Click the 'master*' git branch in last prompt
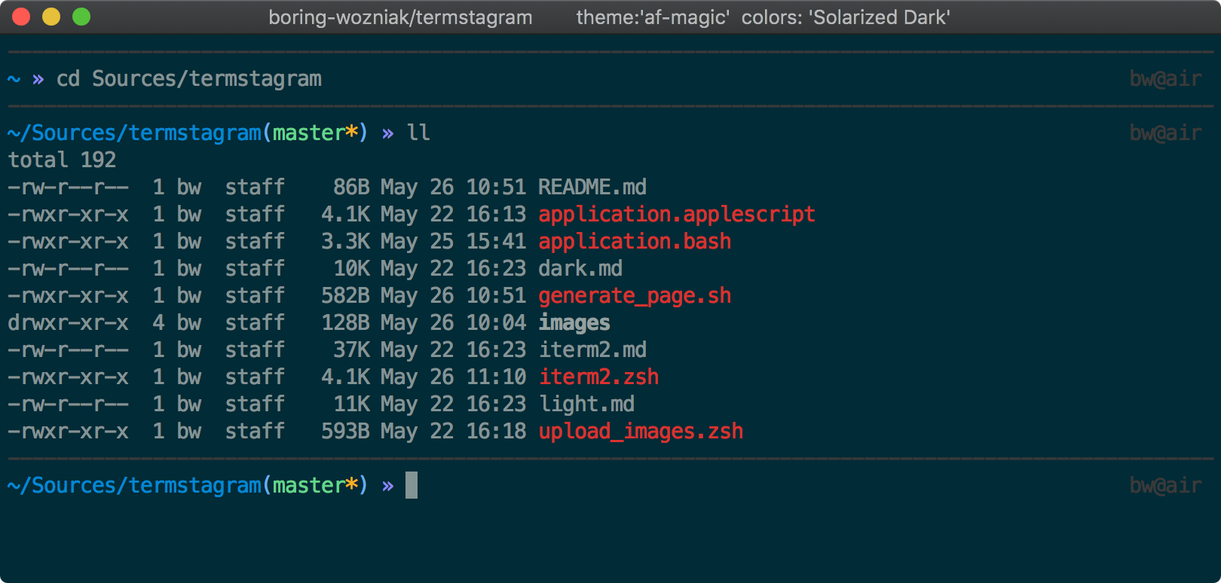Screen dimensions: 1221x583 (x=314, y=485)
